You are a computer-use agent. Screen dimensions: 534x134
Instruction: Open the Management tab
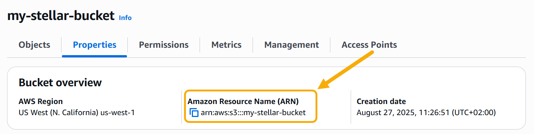click(291, 45)
